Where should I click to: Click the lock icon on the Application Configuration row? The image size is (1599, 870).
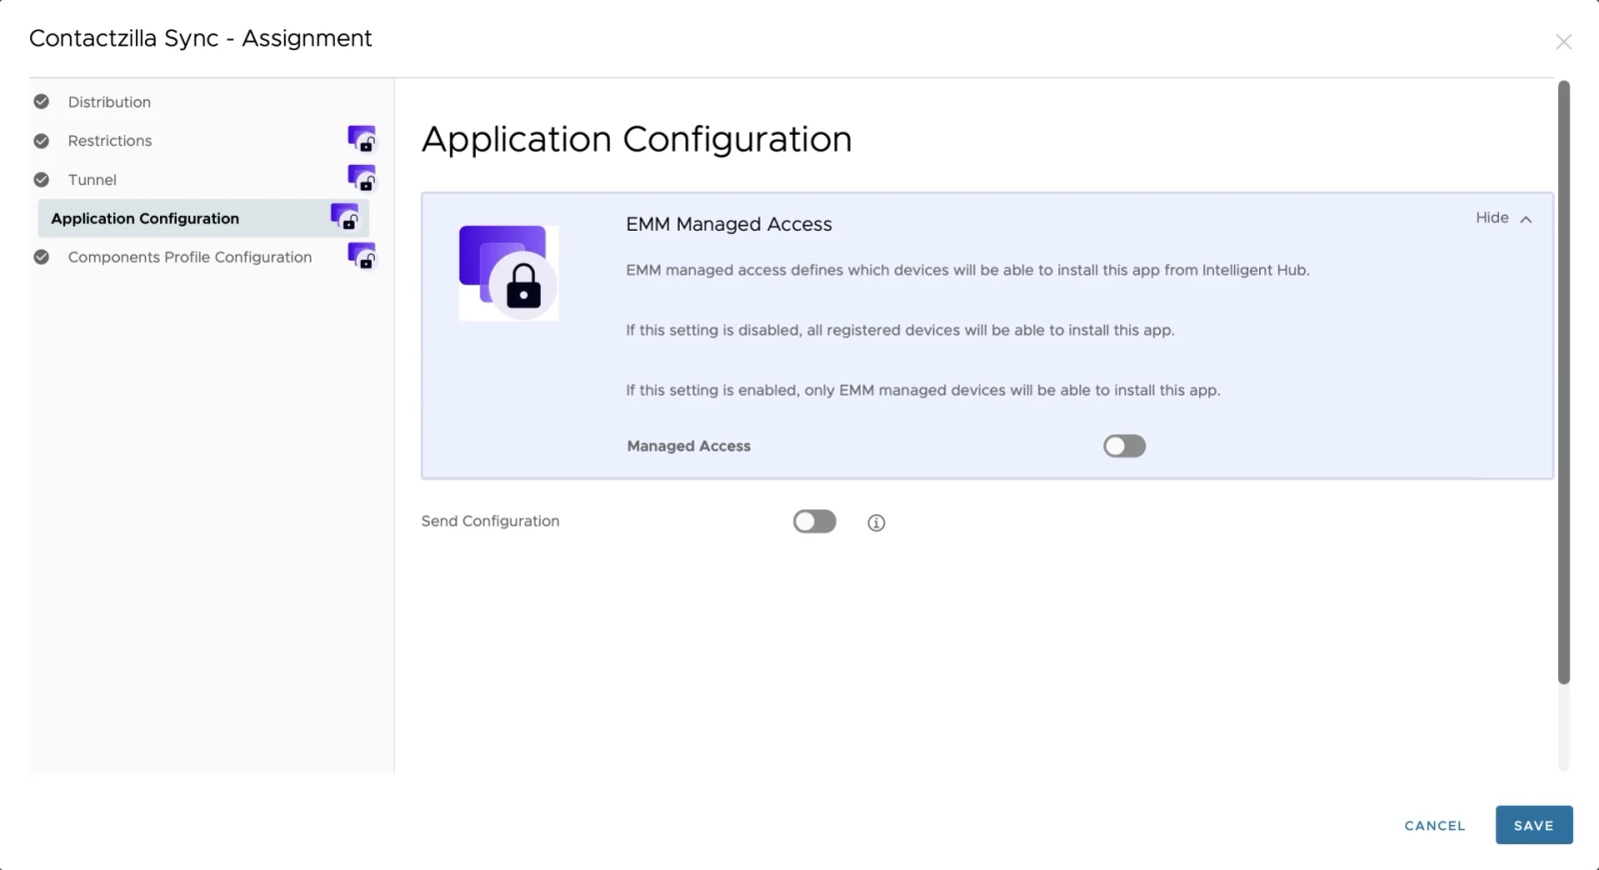pos(345,217)
